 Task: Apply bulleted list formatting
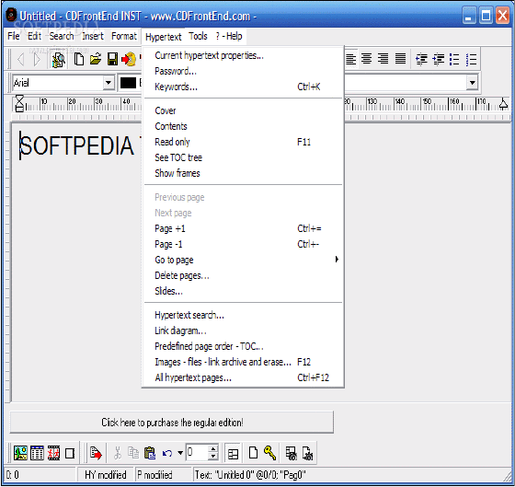point(454,60)
